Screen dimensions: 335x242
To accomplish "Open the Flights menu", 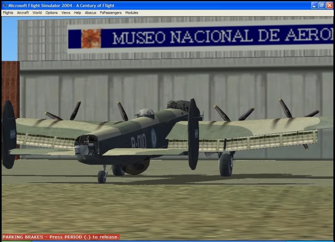I will (8, 13).
